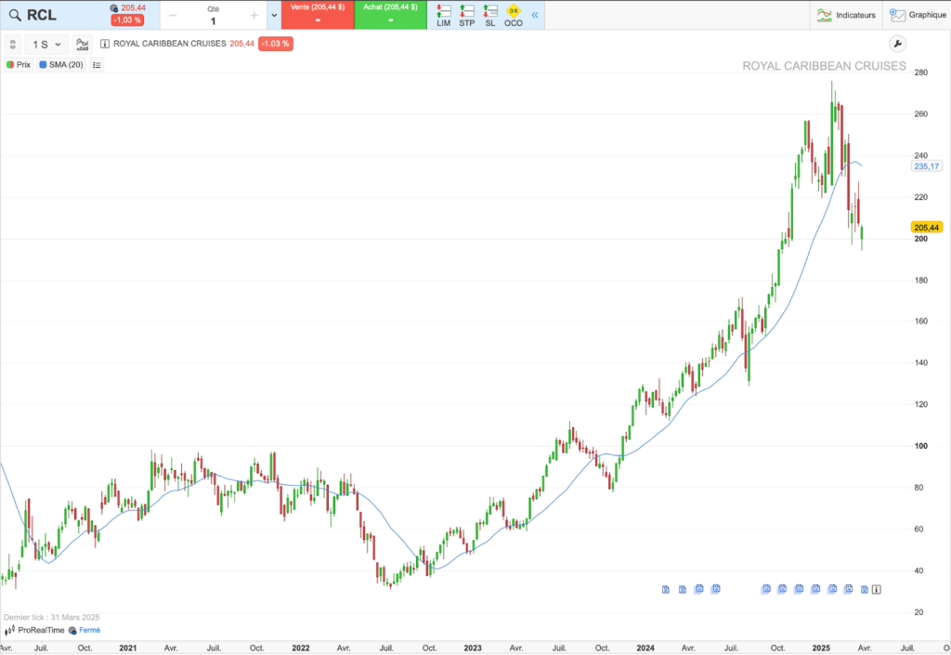
Task: Click the RCL ticker symbol text
Action: [42, 15]
